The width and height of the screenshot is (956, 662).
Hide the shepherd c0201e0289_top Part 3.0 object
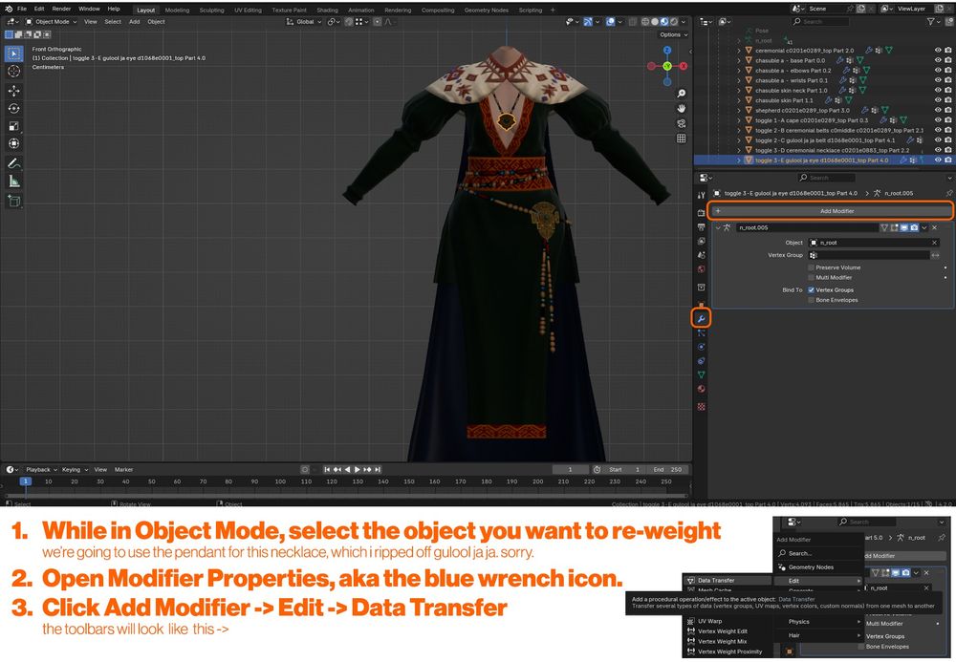(x=939, y=110)
